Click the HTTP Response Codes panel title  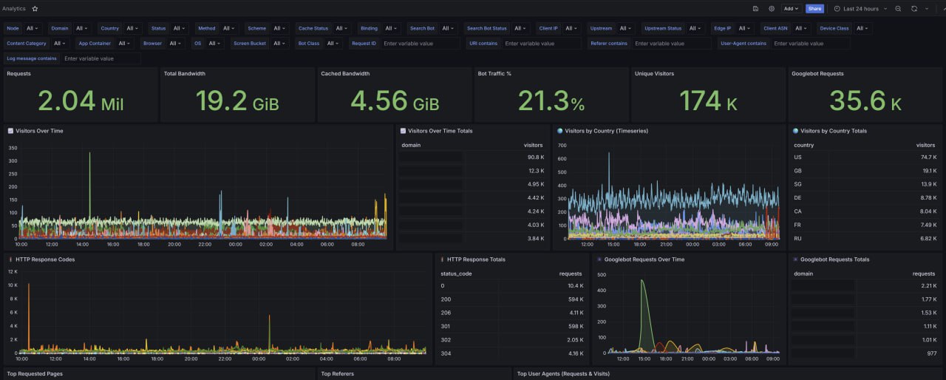click(x=45, y=259)
